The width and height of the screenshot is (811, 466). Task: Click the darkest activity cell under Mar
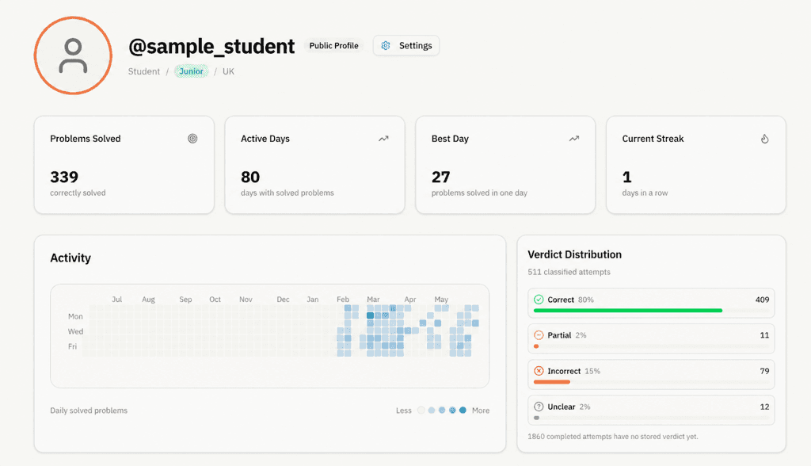pos(371,315)
